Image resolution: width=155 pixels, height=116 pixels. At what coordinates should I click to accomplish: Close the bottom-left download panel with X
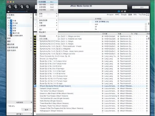[x=31, y=102]
